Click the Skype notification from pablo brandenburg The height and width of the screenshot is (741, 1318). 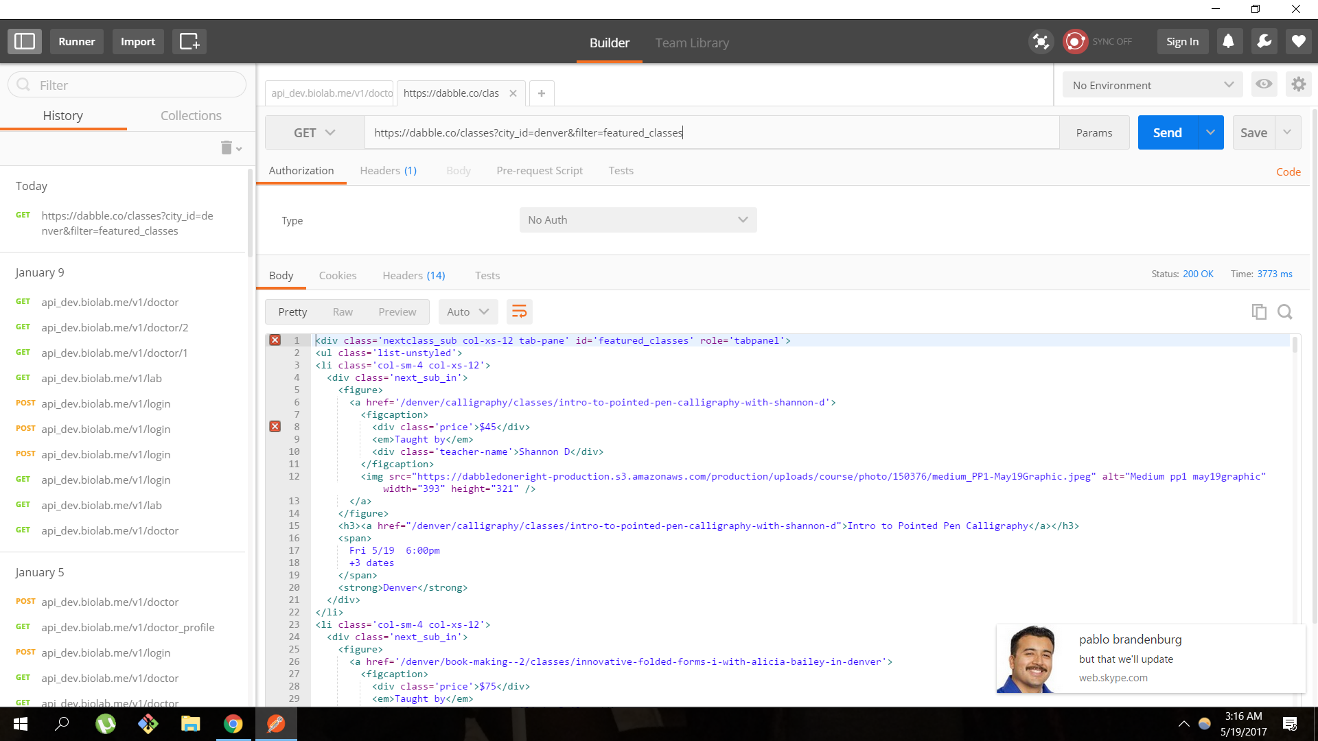pyautogui.click(x=1151, y=659)
